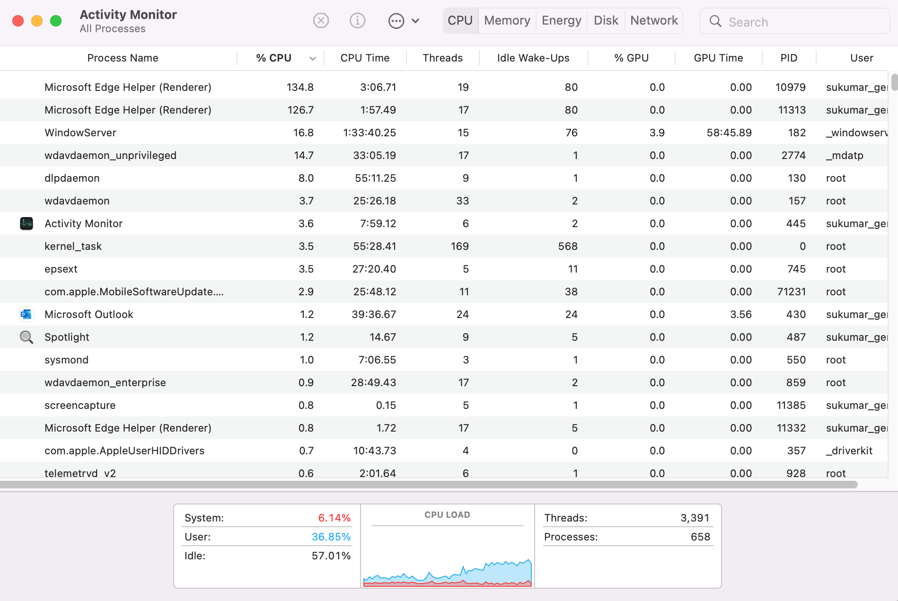Select the wdavdaemon process with PID 157
This screenshot has width=898, height=601.
point(444,201)
